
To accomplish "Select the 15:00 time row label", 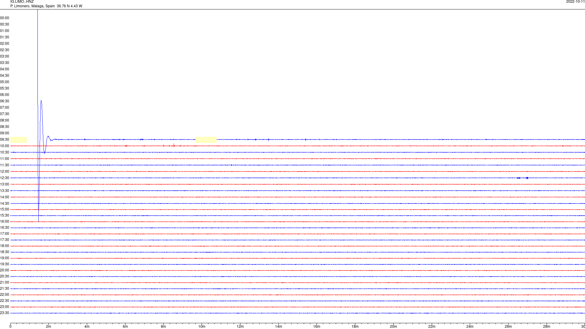I will (5, 209).
